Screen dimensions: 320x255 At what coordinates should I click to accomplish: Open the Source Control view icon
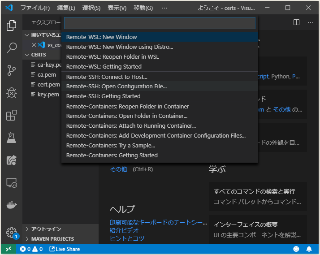pyautogui.click(x=12, y=70)
